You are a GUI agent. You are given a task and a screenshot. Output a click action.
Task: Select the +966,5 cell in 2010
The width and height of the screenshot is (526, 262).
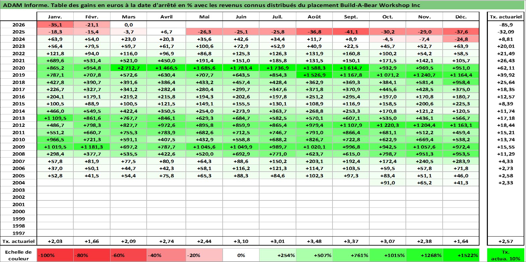[x=55, y=140]
